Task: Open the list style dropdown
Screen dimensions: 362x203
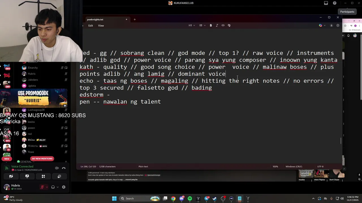Action: 202,25
